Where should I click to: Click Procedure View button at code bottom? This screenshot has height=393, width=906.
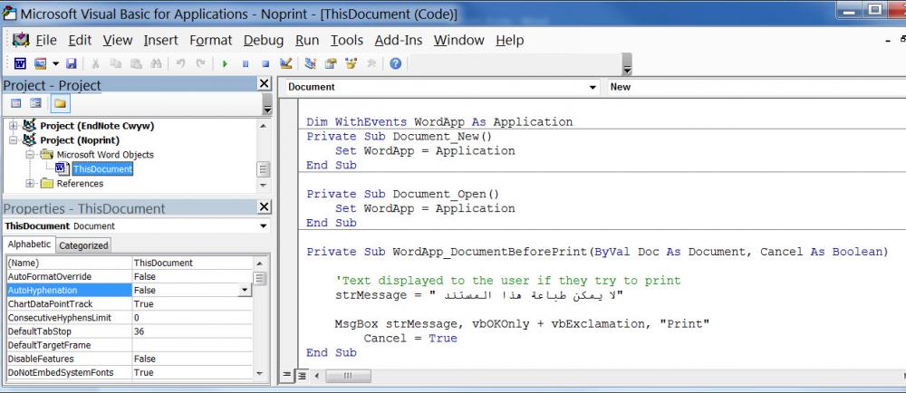coord(286,376)
